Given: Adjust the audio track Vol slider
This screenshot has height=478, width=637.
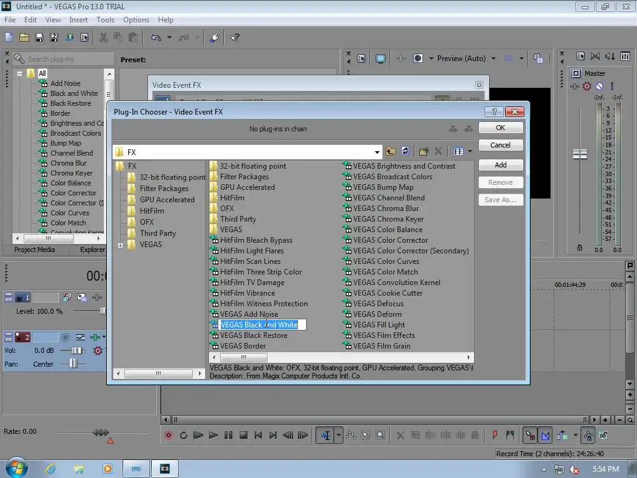Looking at the screenshot, I should [x=76, y=350].
